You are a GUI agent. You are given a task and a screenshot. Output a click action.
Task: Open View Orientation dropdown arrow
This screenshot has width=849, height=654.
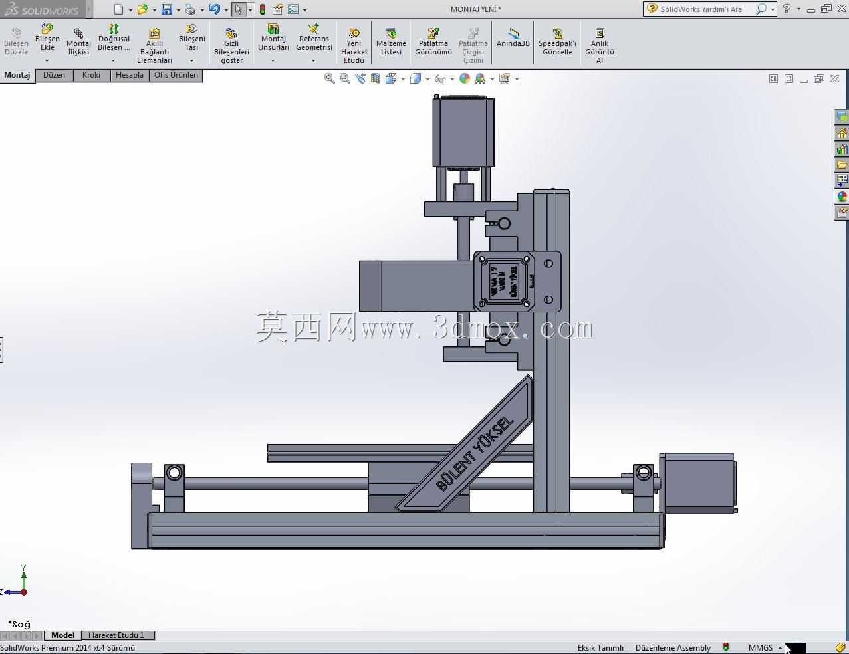[x=403, y=79]
